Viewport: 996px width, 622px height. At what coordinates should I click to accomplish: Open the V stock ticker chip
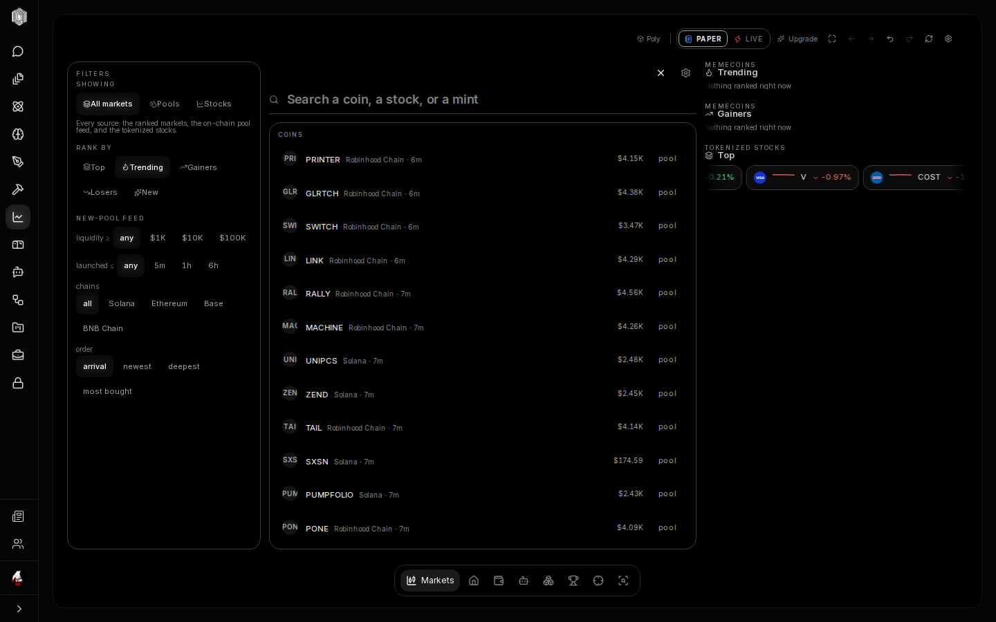(x=802, y=178)
